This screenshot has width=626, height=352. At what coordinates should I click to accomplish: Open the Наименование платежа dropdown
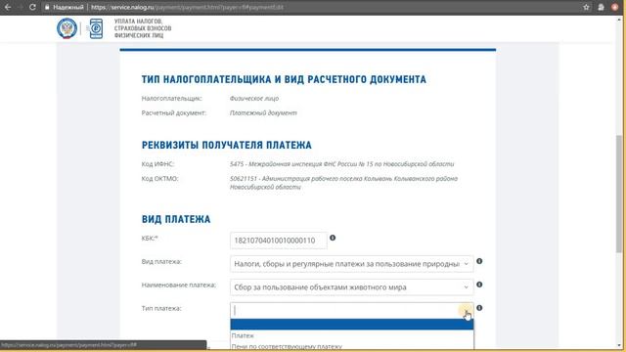point(352,287)
